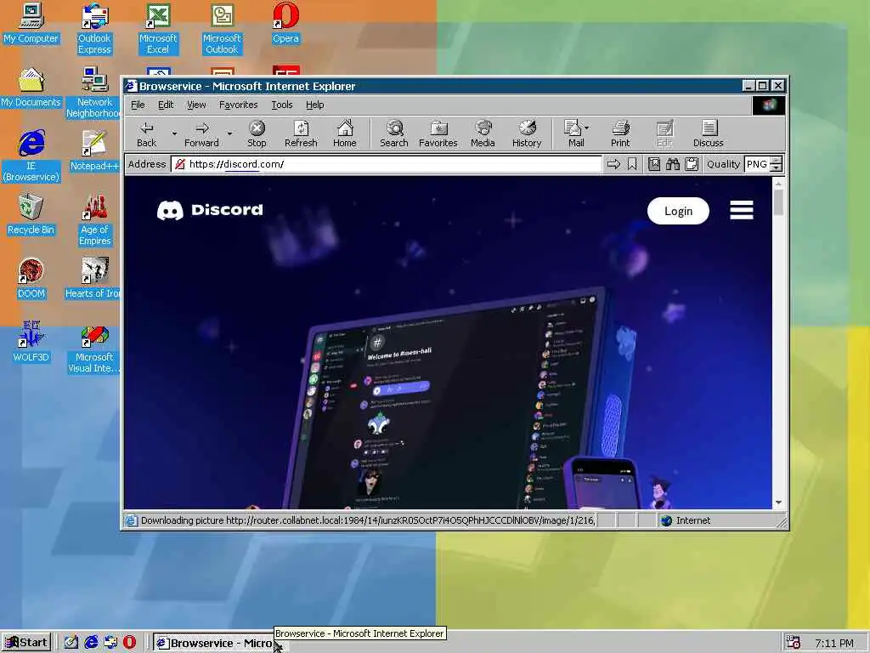
Task: Select the Hearts of Iron desktop shortcut
Action: (x=93, y=278)
